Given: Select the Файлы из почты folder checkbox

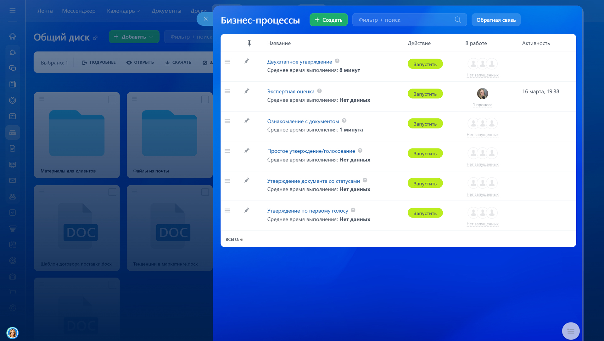Looking at the screenshot, I should (x=205, y=100).
